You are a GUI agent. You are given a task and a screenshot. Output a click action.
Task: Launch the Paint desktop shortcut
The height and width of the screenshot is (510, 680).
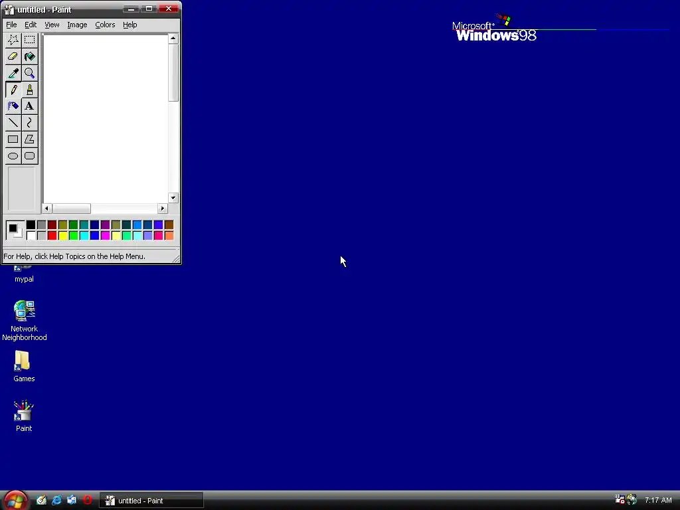24,416
